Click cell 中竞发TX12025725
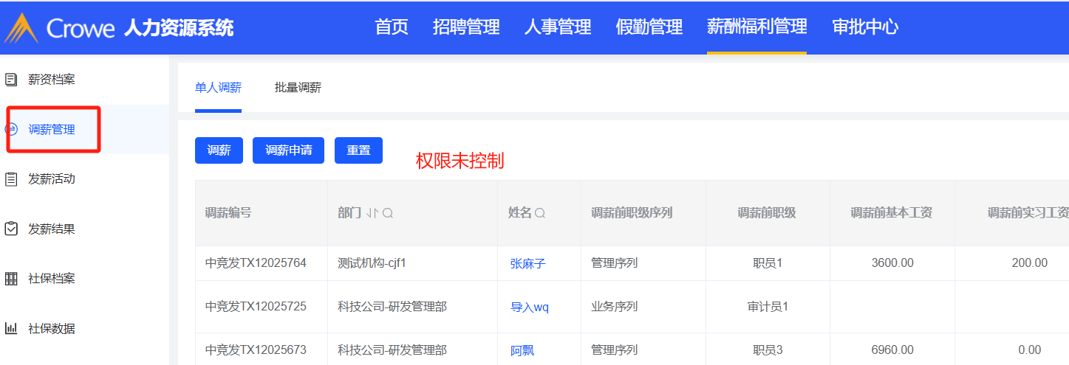1069x365 pixels. point(256,306)
